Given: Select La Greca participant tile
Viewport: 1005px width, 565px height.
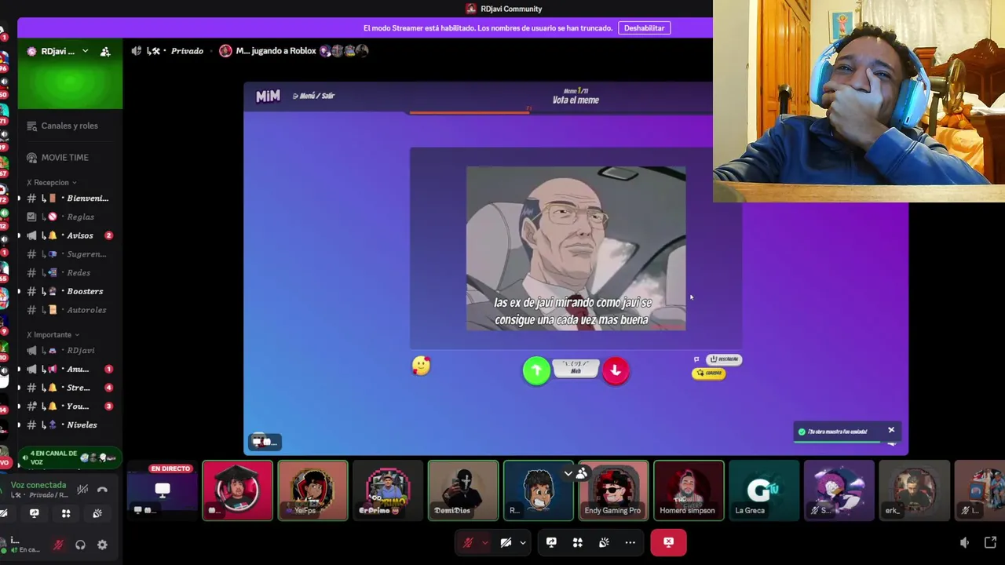Looking at the screenshot, I should (764, 490).
